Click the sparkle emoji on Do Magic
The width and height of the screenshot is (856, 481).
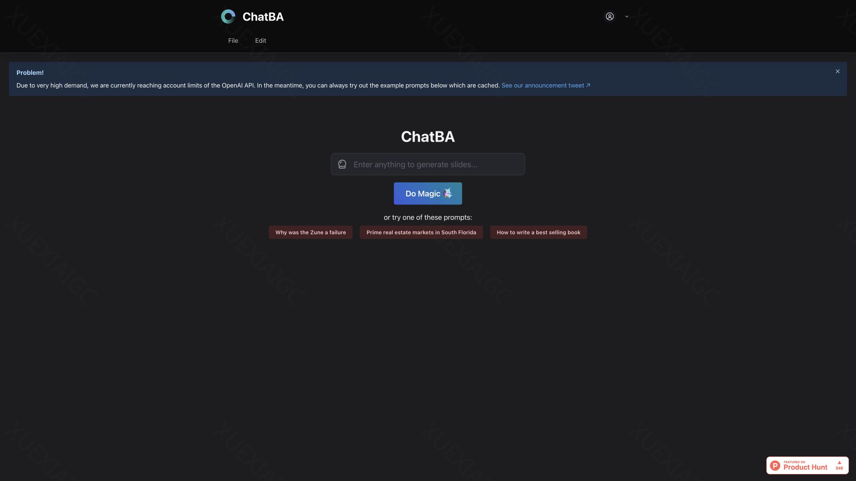(448, 193)
